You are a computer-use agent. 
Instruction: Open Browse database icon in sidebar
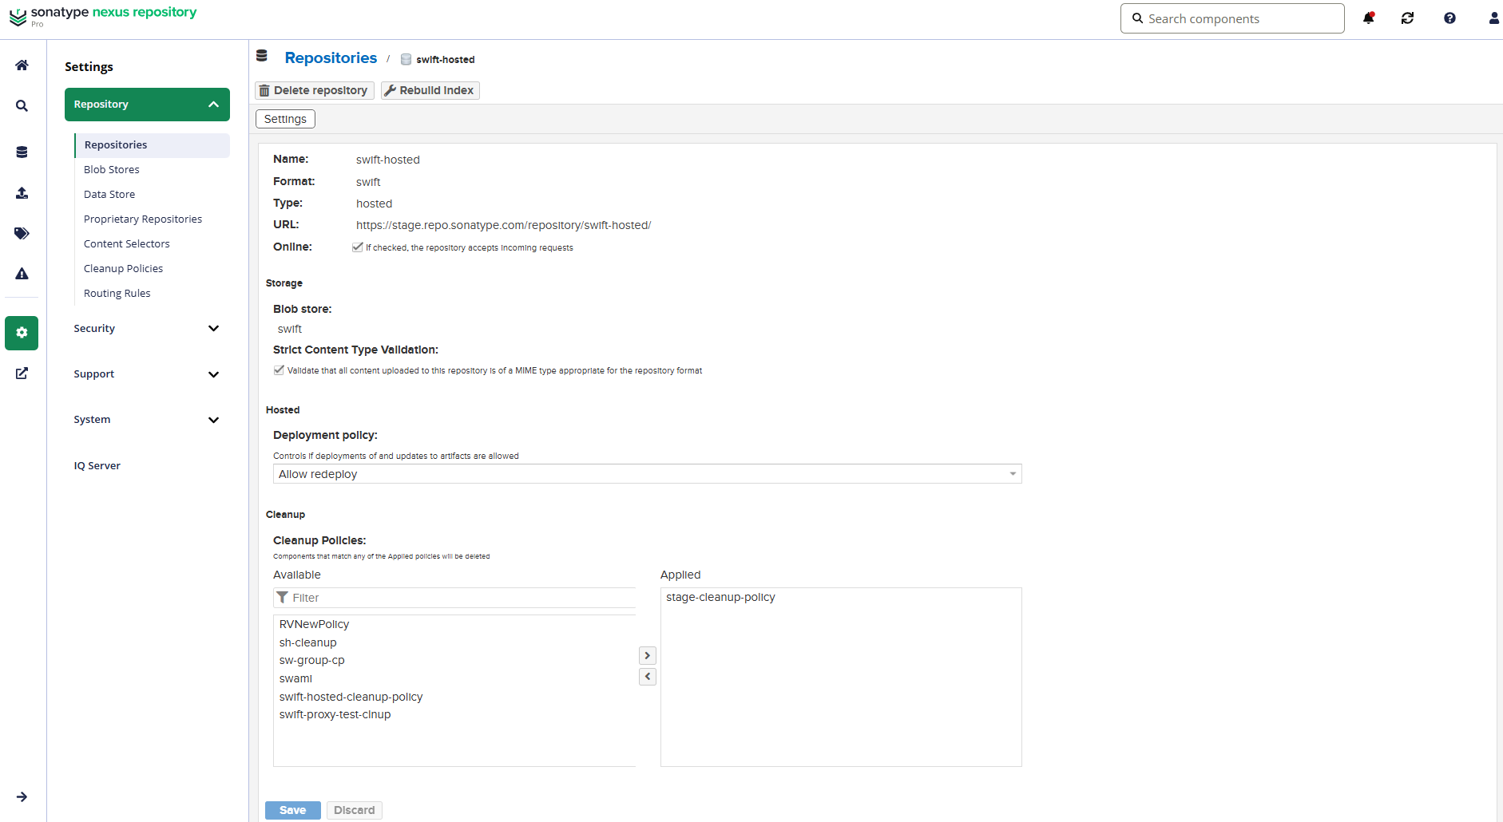coord(22,152)
